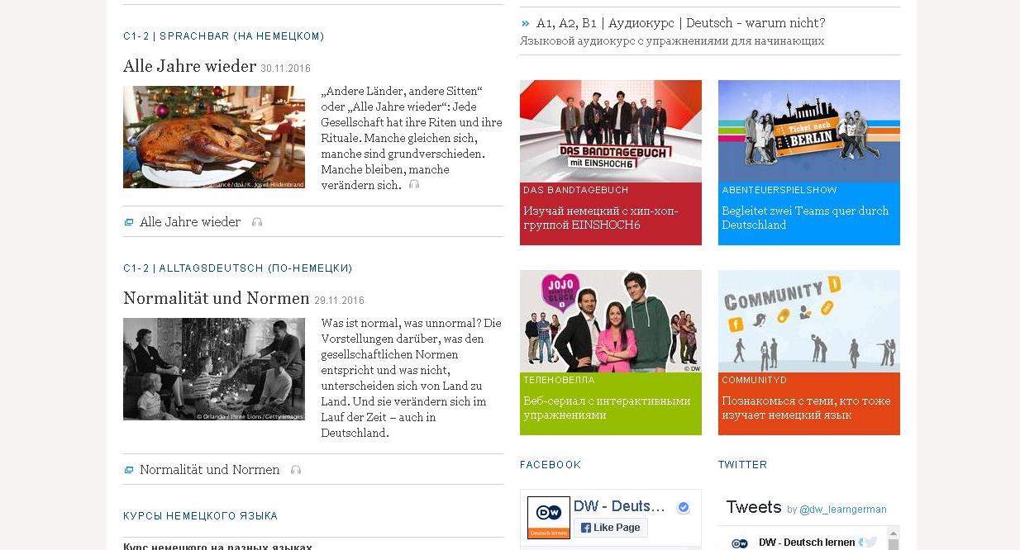1020x550 pixels.
Task: Open Das Bandtagebuch EINSHOCH6 tile
Action: (x=610, y=162)
